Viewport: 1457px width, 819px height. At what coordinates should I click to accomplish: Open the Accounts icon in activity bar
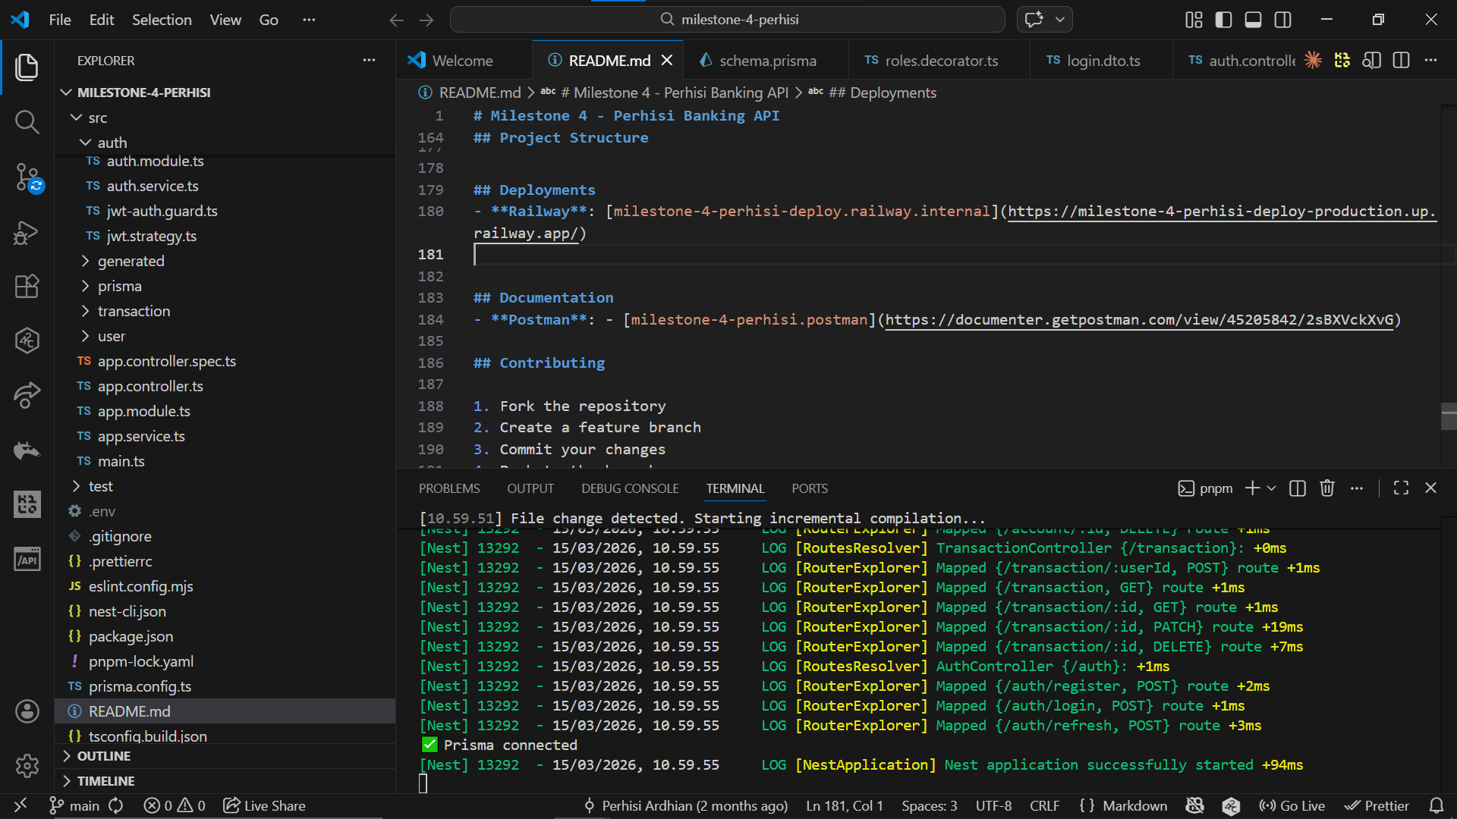[27, 711]
